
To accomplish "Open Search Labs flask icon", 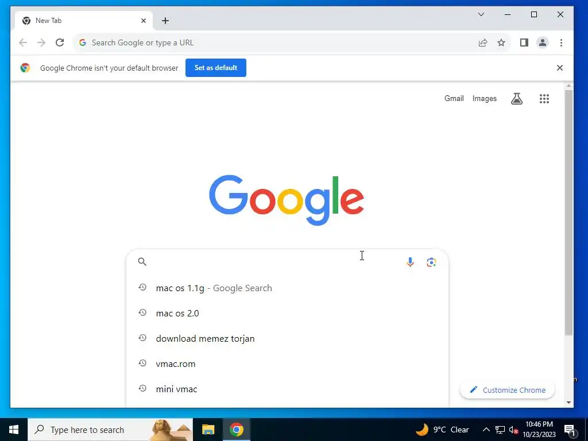I will (x=517, y=99).
